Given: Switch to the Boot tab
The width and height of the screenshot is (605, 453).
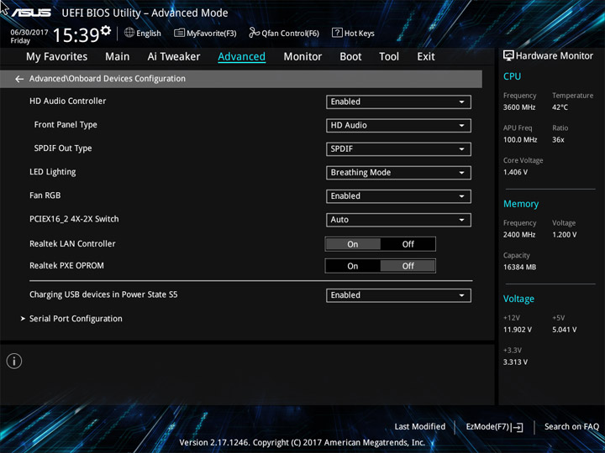Looking at the screenshot, I should pos(350,57).
